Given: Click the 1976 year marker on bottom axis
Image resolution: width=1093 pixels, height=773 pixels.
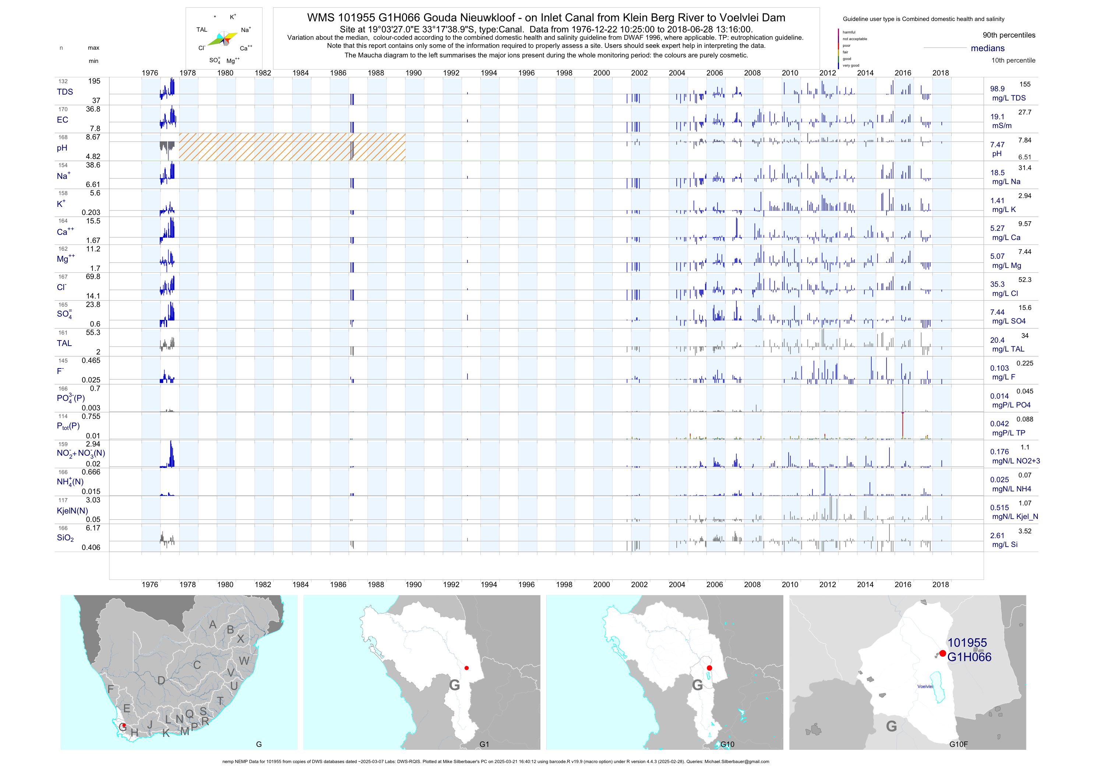Looking at the screenshot, I should click(x=150, y=585).
